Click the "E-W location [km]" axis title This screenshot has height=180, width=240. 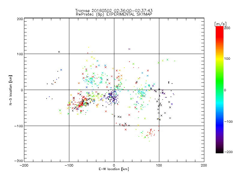tap(114, 169)
